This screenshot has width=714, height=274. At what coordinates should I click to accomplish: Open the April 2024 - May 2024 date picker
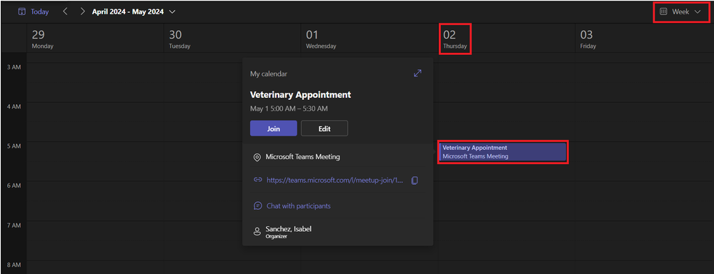pos(134,12)
